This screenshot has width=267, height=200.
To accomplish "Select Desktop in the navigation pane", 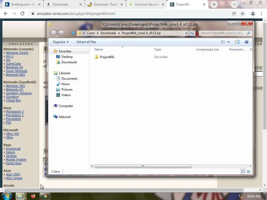I will click(67, 57).
